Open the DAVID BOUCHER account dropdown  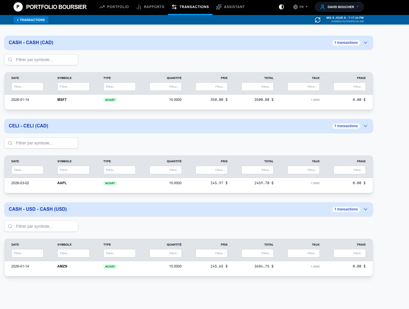pos(339,7)
